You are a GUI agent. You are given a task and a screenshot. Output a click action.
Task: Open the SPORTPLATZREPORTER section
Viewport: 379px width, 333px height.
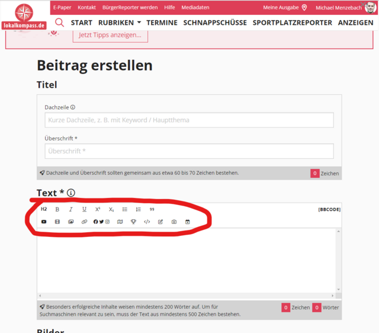point(292,23)
